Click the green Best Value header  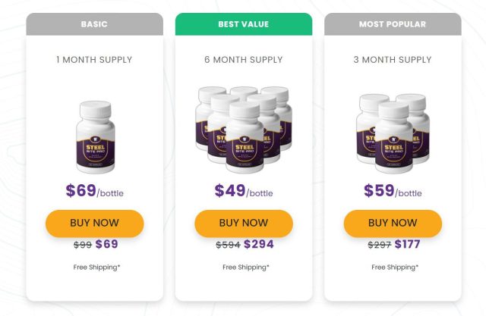(x=244, y=24)
